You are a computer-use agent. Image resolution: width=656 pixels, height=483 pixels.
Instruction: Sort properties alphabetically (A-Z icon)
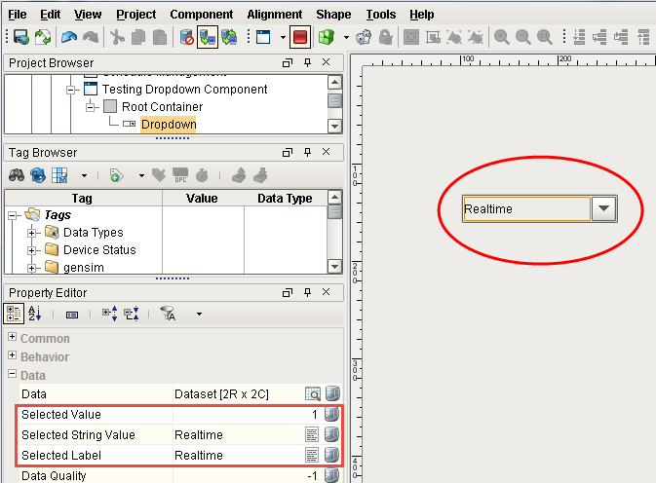point(35,314)
